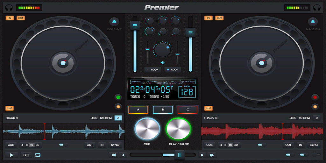Viewport: 326px width, 163px height.
Task: Click the second-row middle EQ knob
Action: 163,32
